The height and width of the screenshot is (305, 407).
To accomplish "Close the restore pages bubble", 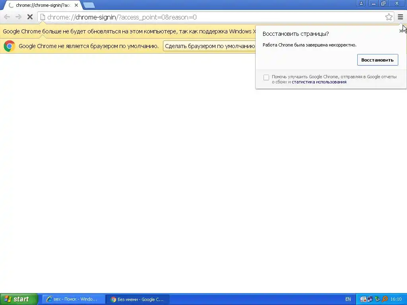I will tap(401, 31).
